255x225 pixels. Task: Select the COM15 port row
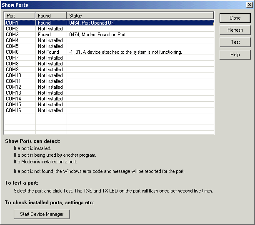(x=109, y=105)
